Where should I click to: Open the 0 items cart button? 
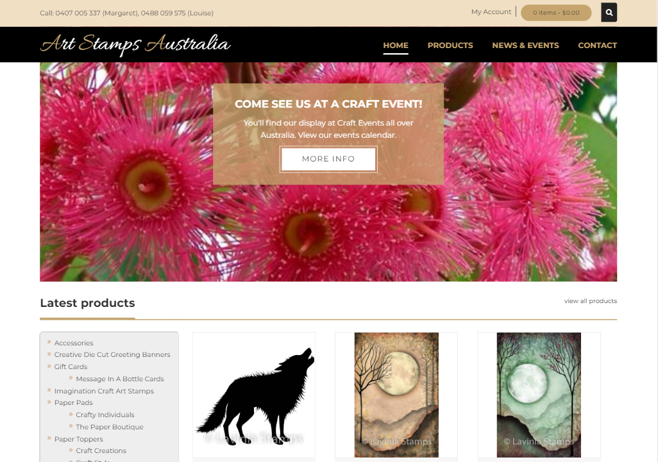pyautogui.click(x=556, y=13)
